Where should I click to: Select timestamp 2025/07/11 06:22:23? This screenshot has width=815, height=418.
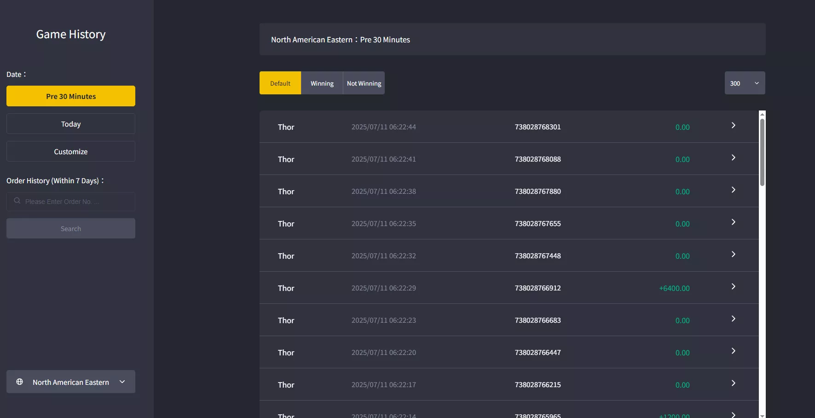click(384, 320)
